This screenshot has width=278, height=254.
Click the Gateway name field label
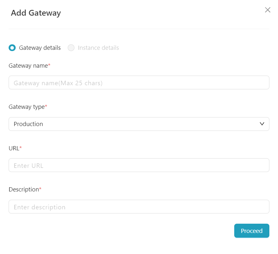point(28,66)
